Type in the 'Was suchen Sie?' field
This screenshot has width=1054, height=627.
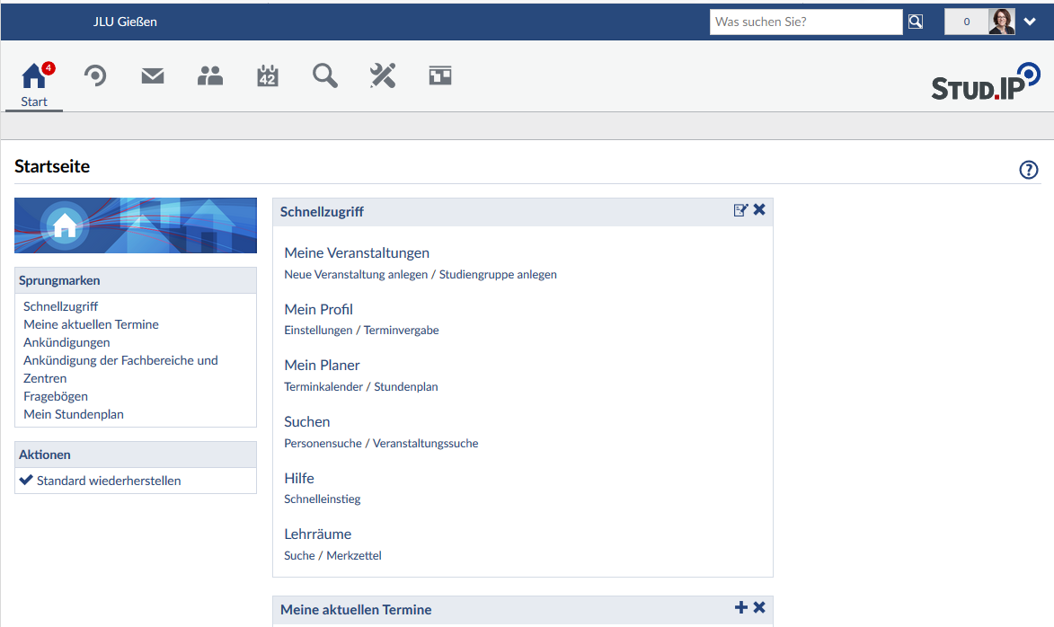tap(805, 22)
